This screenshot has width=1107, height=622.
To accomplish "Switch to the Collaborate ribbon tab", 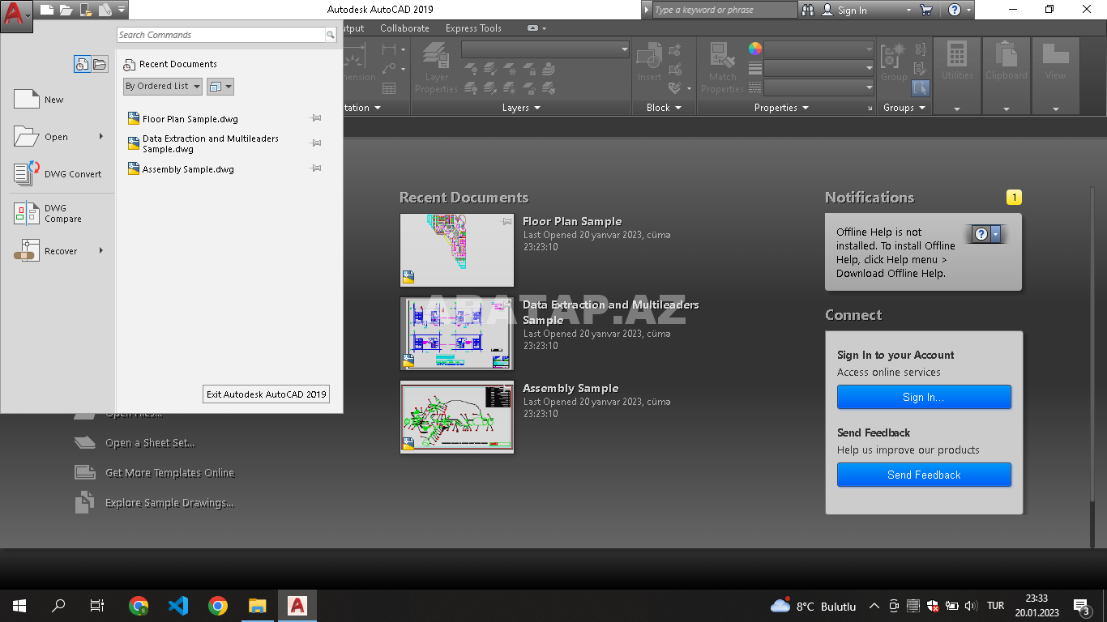I will 404,28.
